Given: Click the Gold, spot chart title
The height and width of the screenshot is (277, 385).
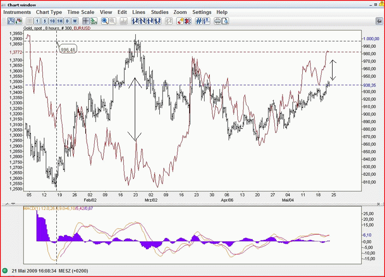Looking at the screenshot, I should click(x=32, y=28).
